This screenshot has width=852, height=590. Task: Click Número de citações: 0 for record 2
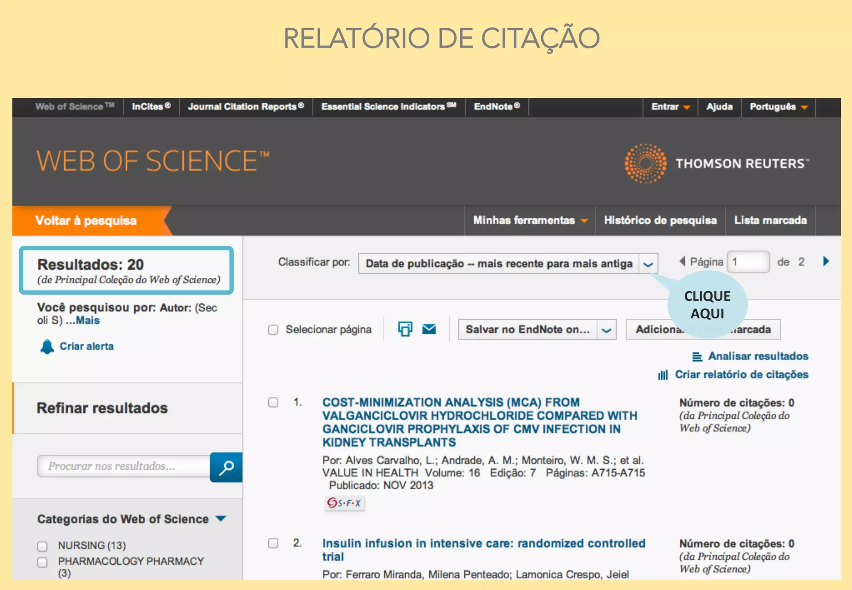737,544
